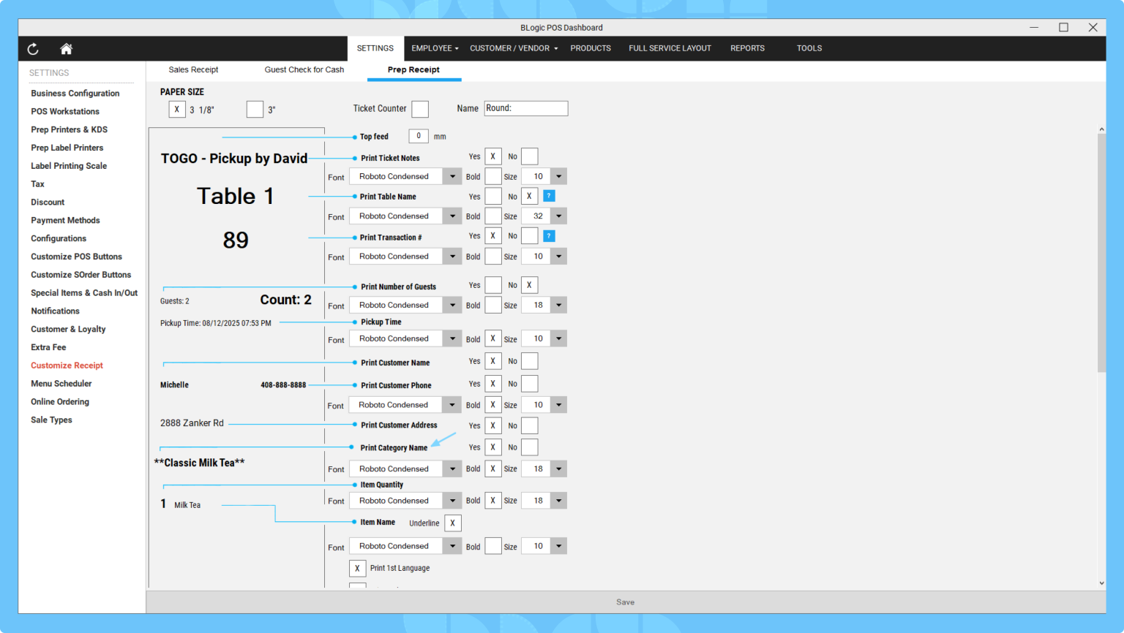Open the REPORTS menu
Viewport: 1124px width, 633px height.
tap(747, 48)
